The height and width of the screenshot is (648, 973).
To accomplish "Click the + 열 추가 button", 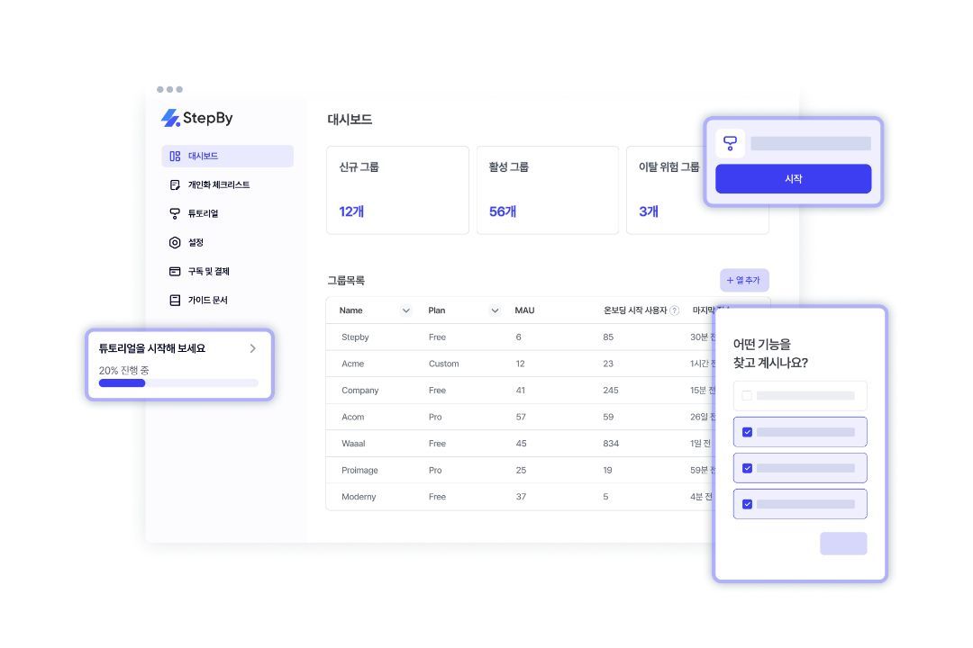I will point(744,280).
